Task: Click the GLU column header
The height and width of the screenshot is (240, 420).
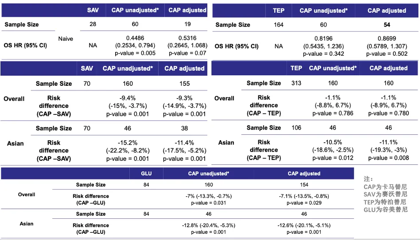Action: coord(146,174)
